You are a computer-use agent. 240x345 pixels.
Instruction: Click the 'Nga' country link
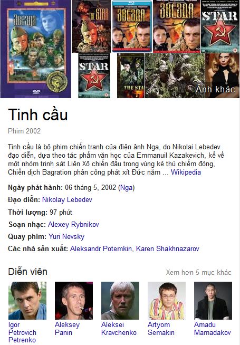coord(127,188)
